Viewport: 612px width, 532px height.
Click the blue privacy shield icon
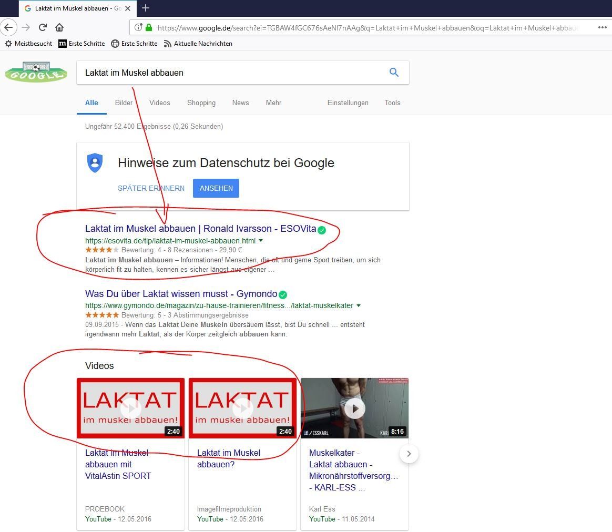click(95, 163)
